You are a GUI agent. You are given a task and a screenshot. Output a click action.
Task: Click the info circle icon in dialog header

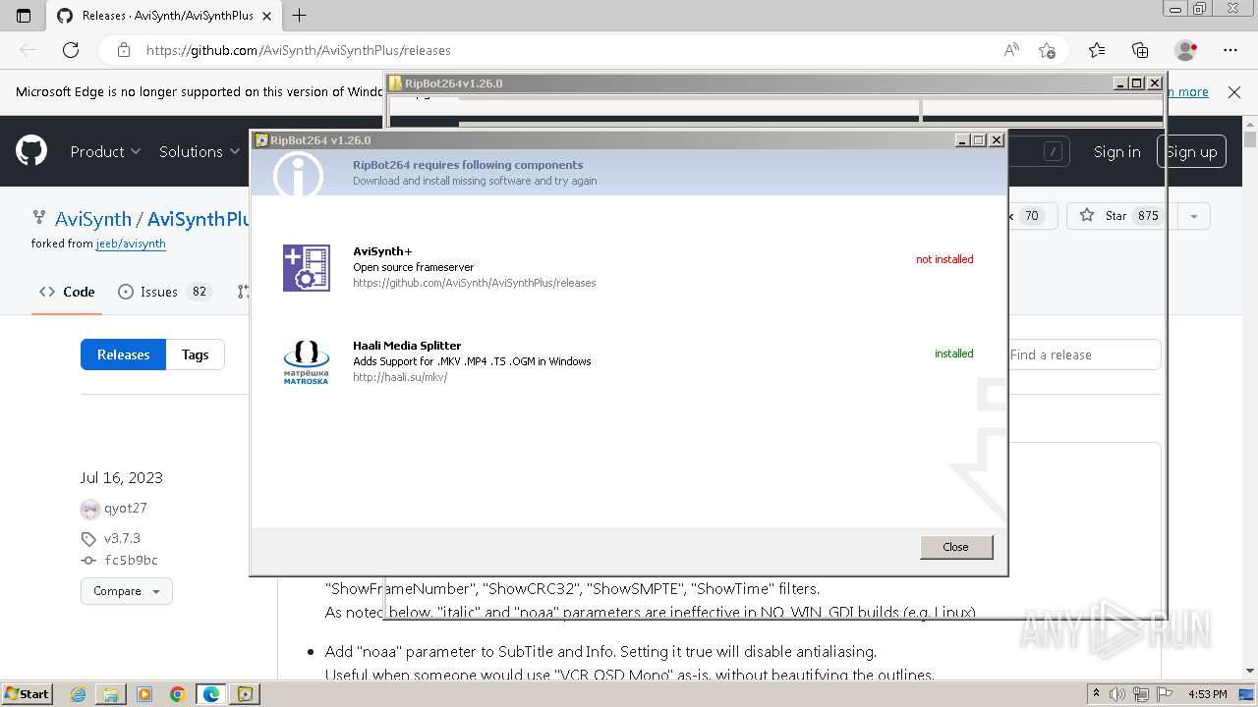click(298, 174)
